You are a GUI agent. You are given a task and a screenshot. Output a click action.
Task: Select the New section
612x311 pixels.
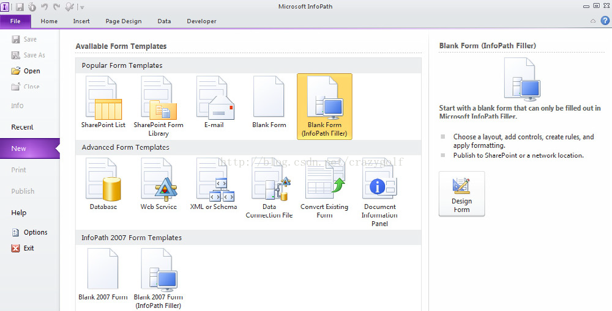tap(29, 148)
